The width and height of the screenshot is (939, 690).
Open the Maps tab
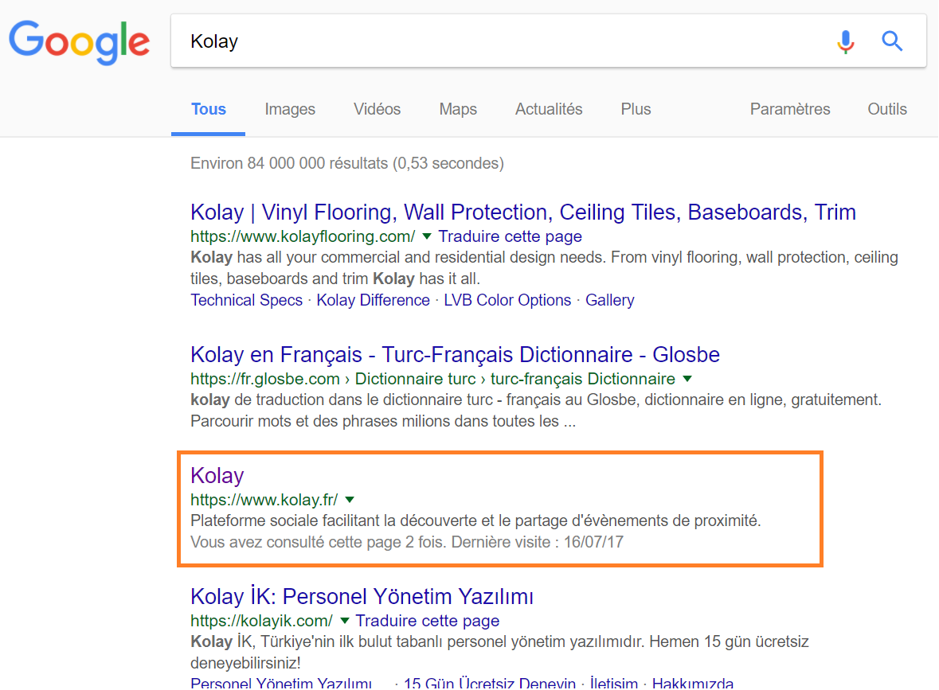pyautogui.click(x=458, y=110)
